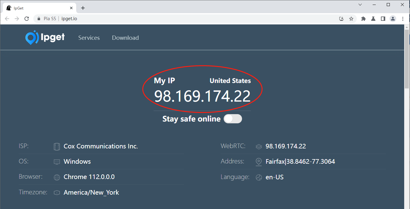Expand the tab search chevron

pyautogui.click(x=360, y=5)
